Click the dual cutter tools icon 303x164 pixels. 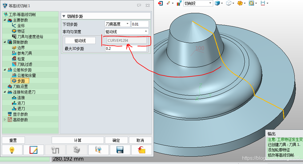(x=98, y=150)
